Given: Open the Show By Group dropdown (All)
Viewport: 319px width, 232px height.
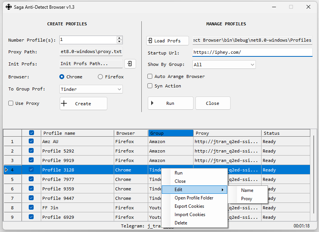Looking at the screenshot, I should pyautogui.click(x=224, y=65).
